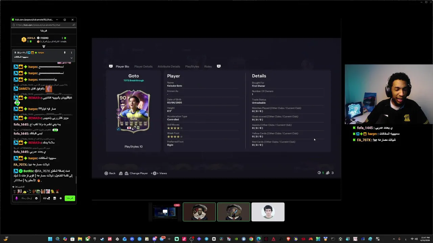Click the chat window scrollbar

coord(76,180)
